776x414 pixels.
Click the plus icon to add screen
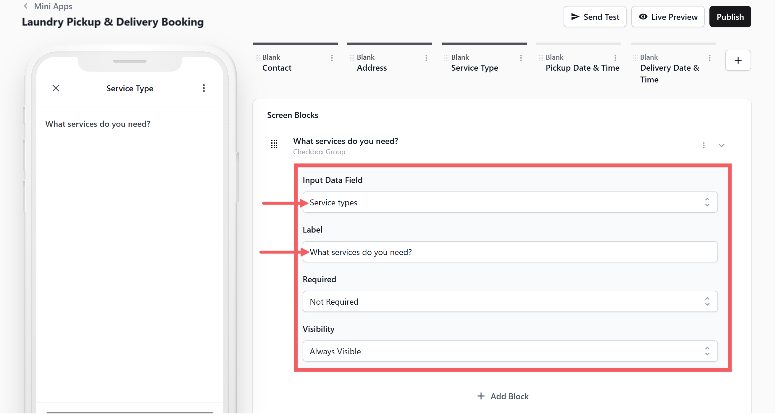click(738, 61)
